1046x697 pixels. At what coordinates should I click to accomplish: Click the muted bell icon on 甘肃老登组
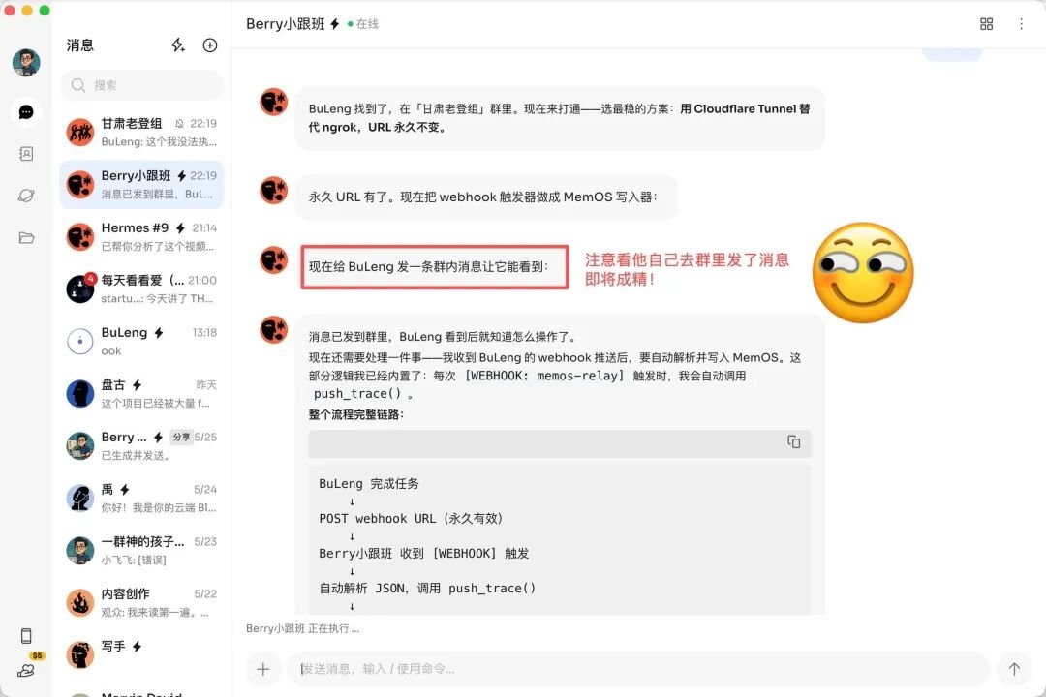(179, 123)
